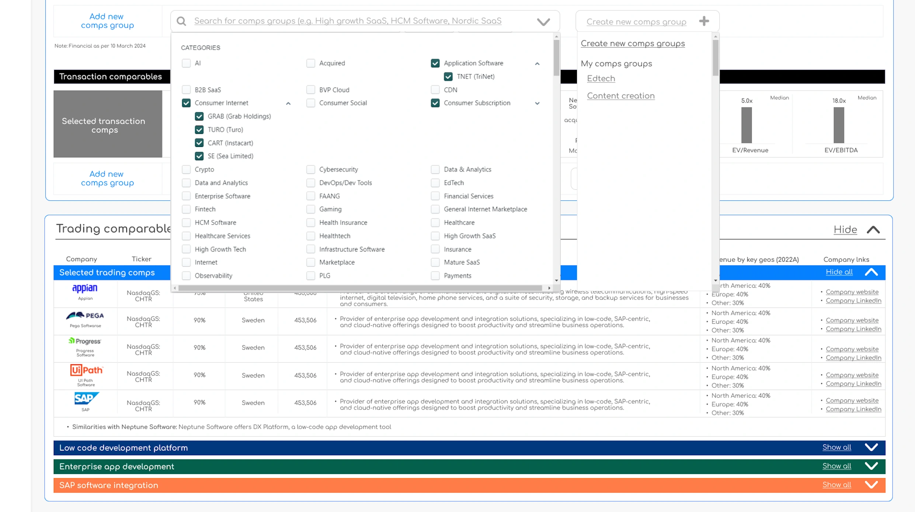Select the Content creation comps group
Image resolution: width=915 pixels, height=512 pixels.
coord(620,96)
